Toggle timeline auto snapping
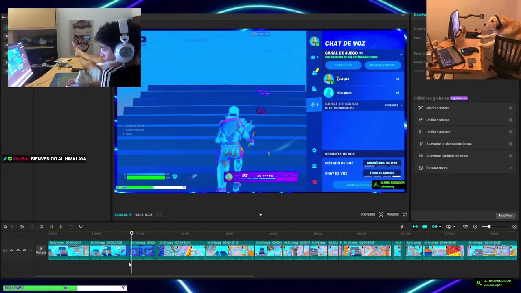Viewport: 521px width, 293px height. click(425, 227)
